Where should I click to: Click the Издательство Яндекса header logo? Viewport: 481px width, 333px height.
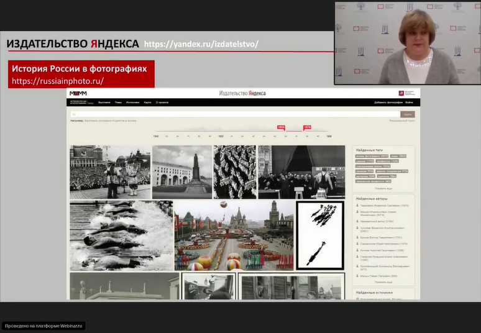coord(242,93)
